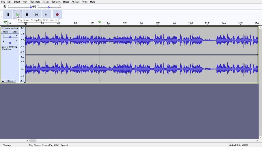
Task: Open the Edit menu
Action: 9,2
